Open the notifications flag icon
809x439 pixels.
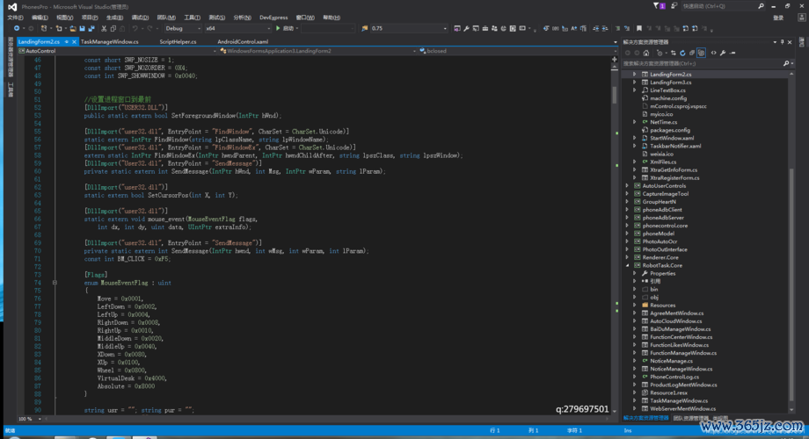click(659, 5)
